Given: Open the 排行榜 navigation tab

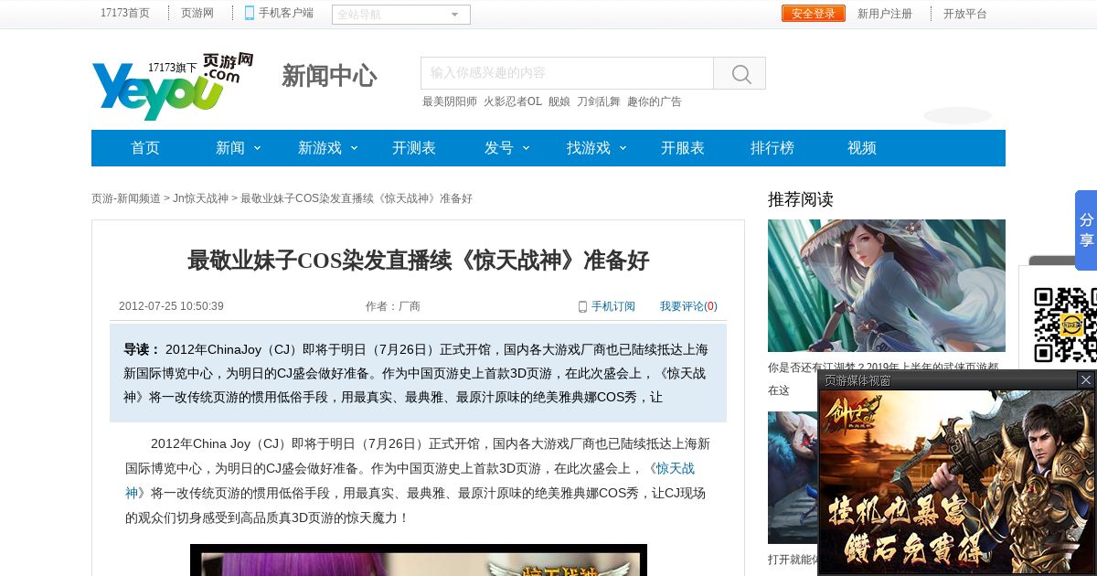Looking at the screenshot, I should pos(772,148).
